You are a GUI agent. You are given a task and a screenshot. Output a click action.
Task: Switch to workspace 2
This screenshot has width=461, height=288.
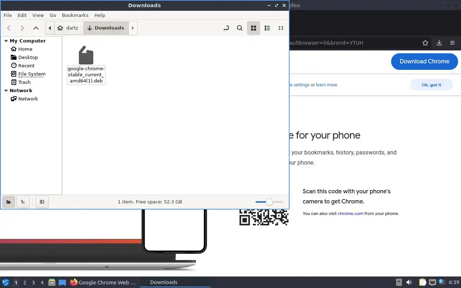click(x=24, y=283)
